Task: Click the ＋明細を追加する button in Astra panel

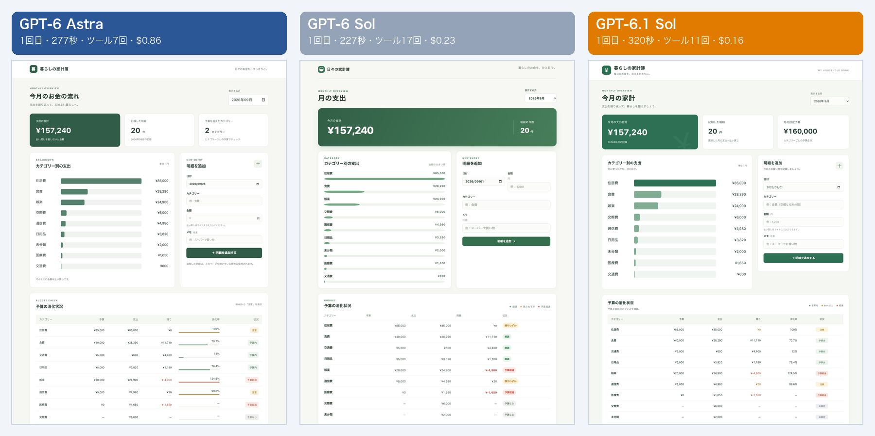Action: coord(224,253)
